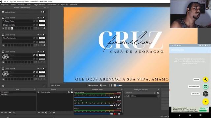
Task: Increase Duração value with stepper
Action: (158, 95)
